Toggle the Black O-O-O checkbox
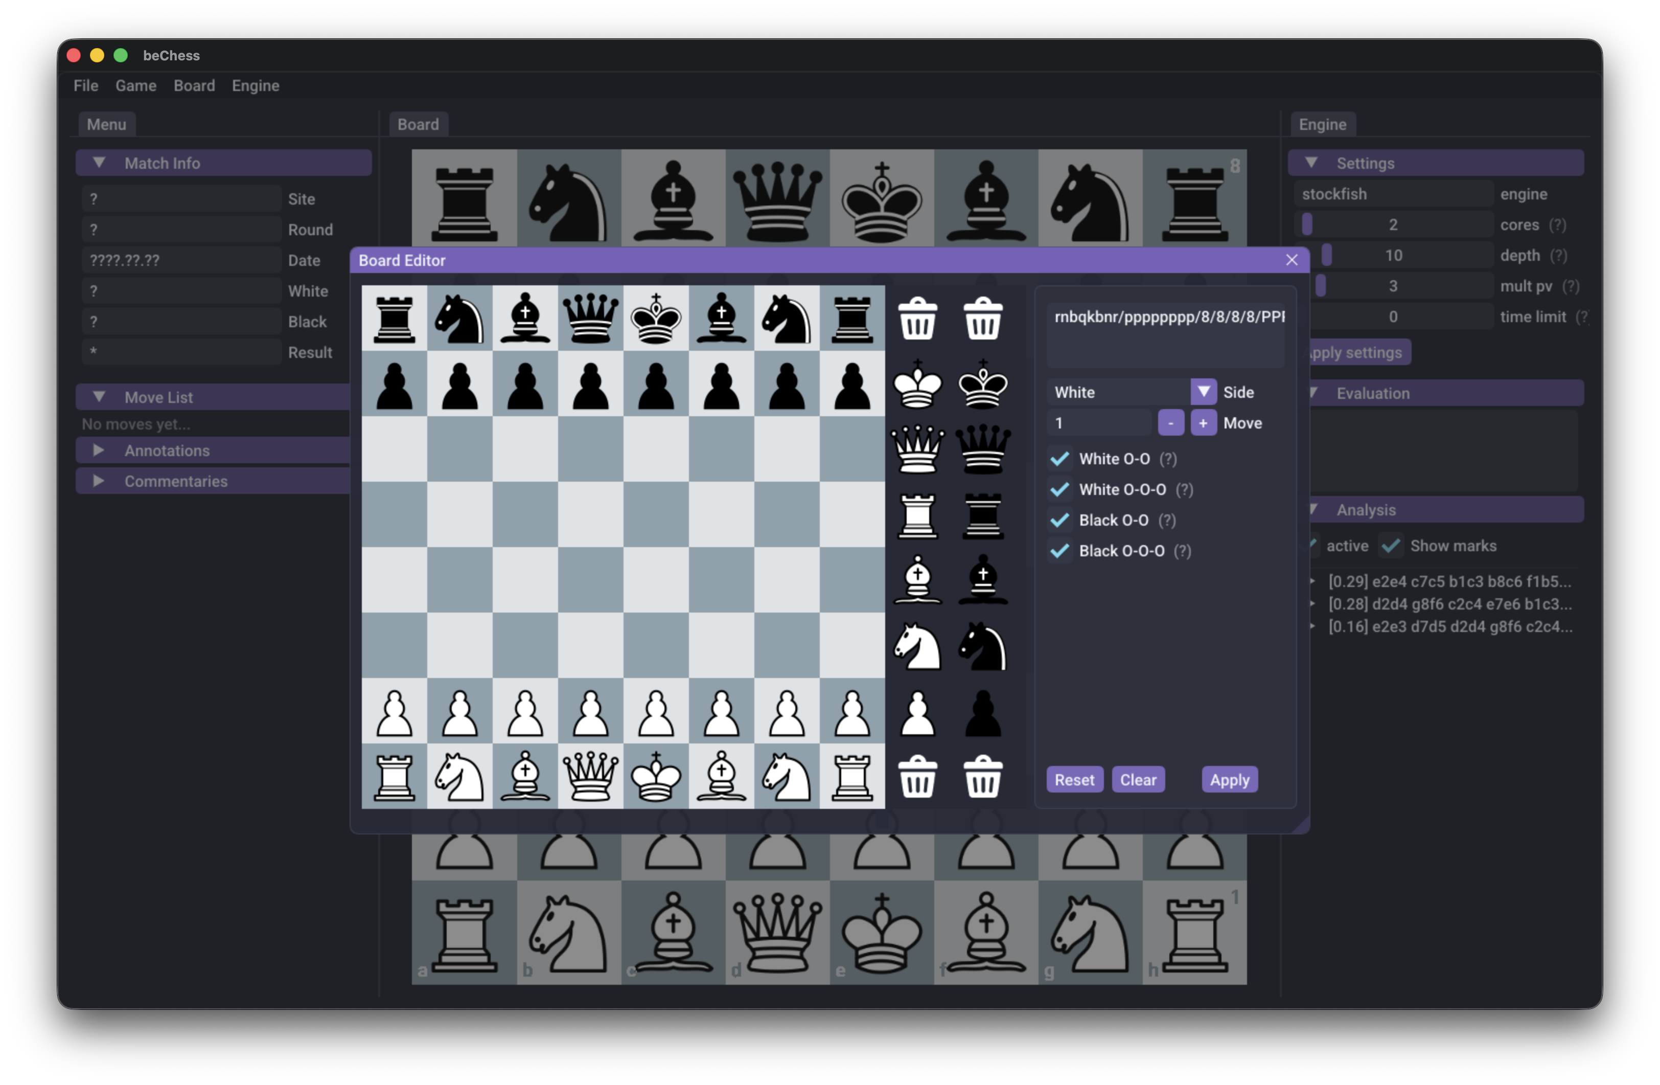The width and height of the screenshot is (1660, 1085). pyautogui.click(x=1060, y=551)
